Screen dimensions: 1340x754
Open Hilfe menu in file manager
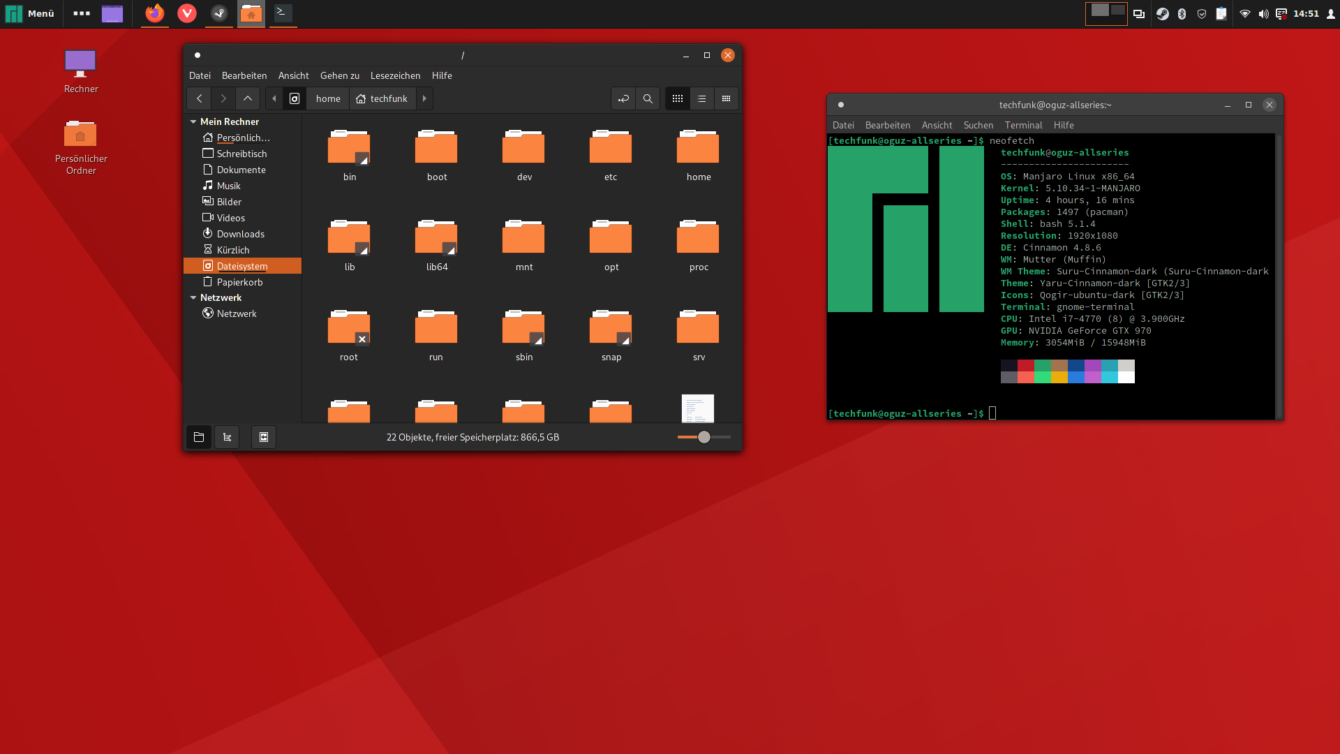pyautogui.click(x=442, y=75)
